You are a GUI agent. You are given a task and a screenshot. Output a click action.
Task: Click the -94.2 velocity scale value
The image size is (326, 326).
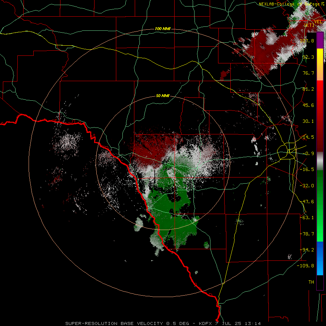click(307, 250)
